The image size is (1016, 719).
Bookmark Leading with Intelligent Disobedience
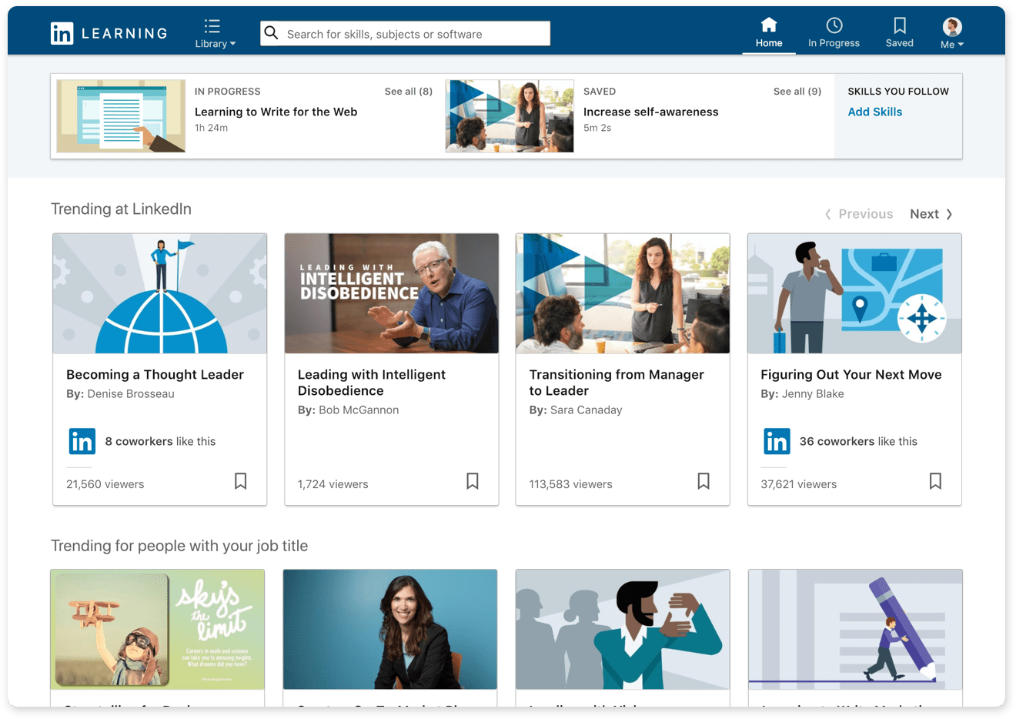tap(473, 481)
